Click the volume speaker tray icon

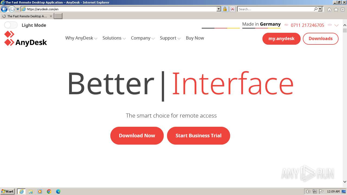(x=308, y=191)
